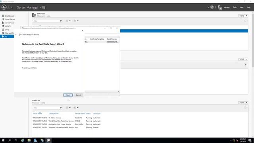Open TASKS dropdown in the middle section
This screenshot has height=143, width=254.
(x=243, y=59)
